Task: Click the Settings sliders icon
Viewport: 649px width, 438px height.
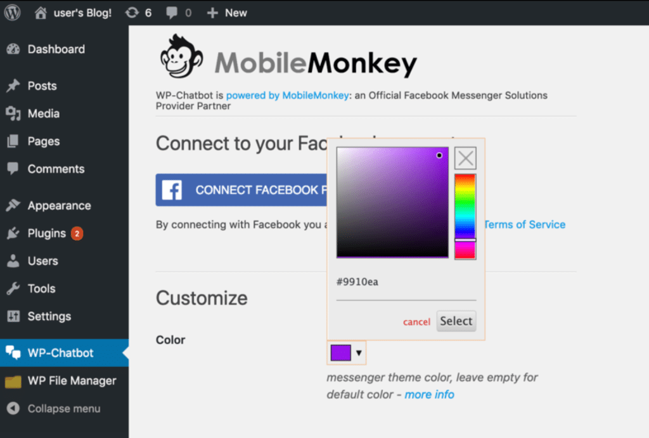Action: (x=13, y=316)
